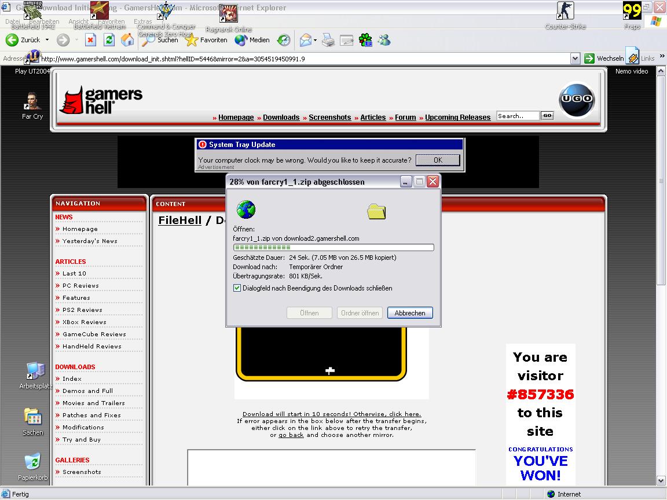
Task: Open Ragnarok Online desktop shortcut
Action: [229, 18]
